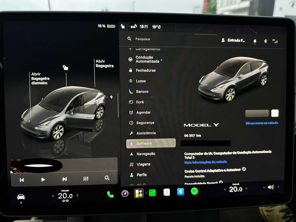Tap the 96 357 km odometer reading
The height and width of the screenshot is (222, 296).
[192, 135]
